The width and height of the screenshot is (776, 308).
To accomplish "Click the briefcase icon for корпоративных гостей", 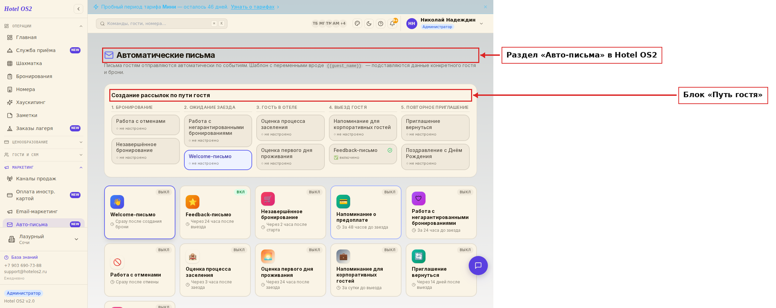I will (x=343, y=256).
